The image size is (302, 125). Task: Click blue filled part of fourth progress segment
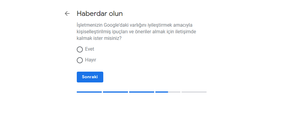click(x=162, y=92)
